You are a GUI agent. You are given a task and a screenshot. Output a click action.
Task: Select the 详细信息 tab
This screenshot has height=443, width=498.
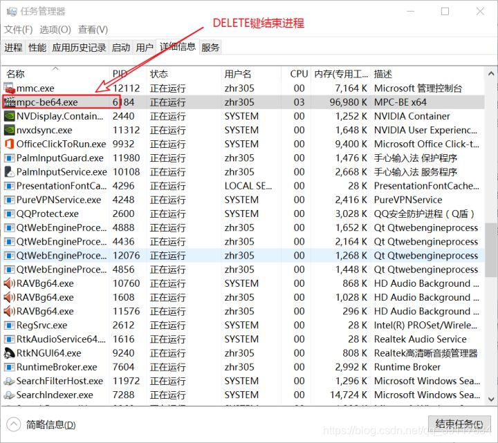coord(178,47)
